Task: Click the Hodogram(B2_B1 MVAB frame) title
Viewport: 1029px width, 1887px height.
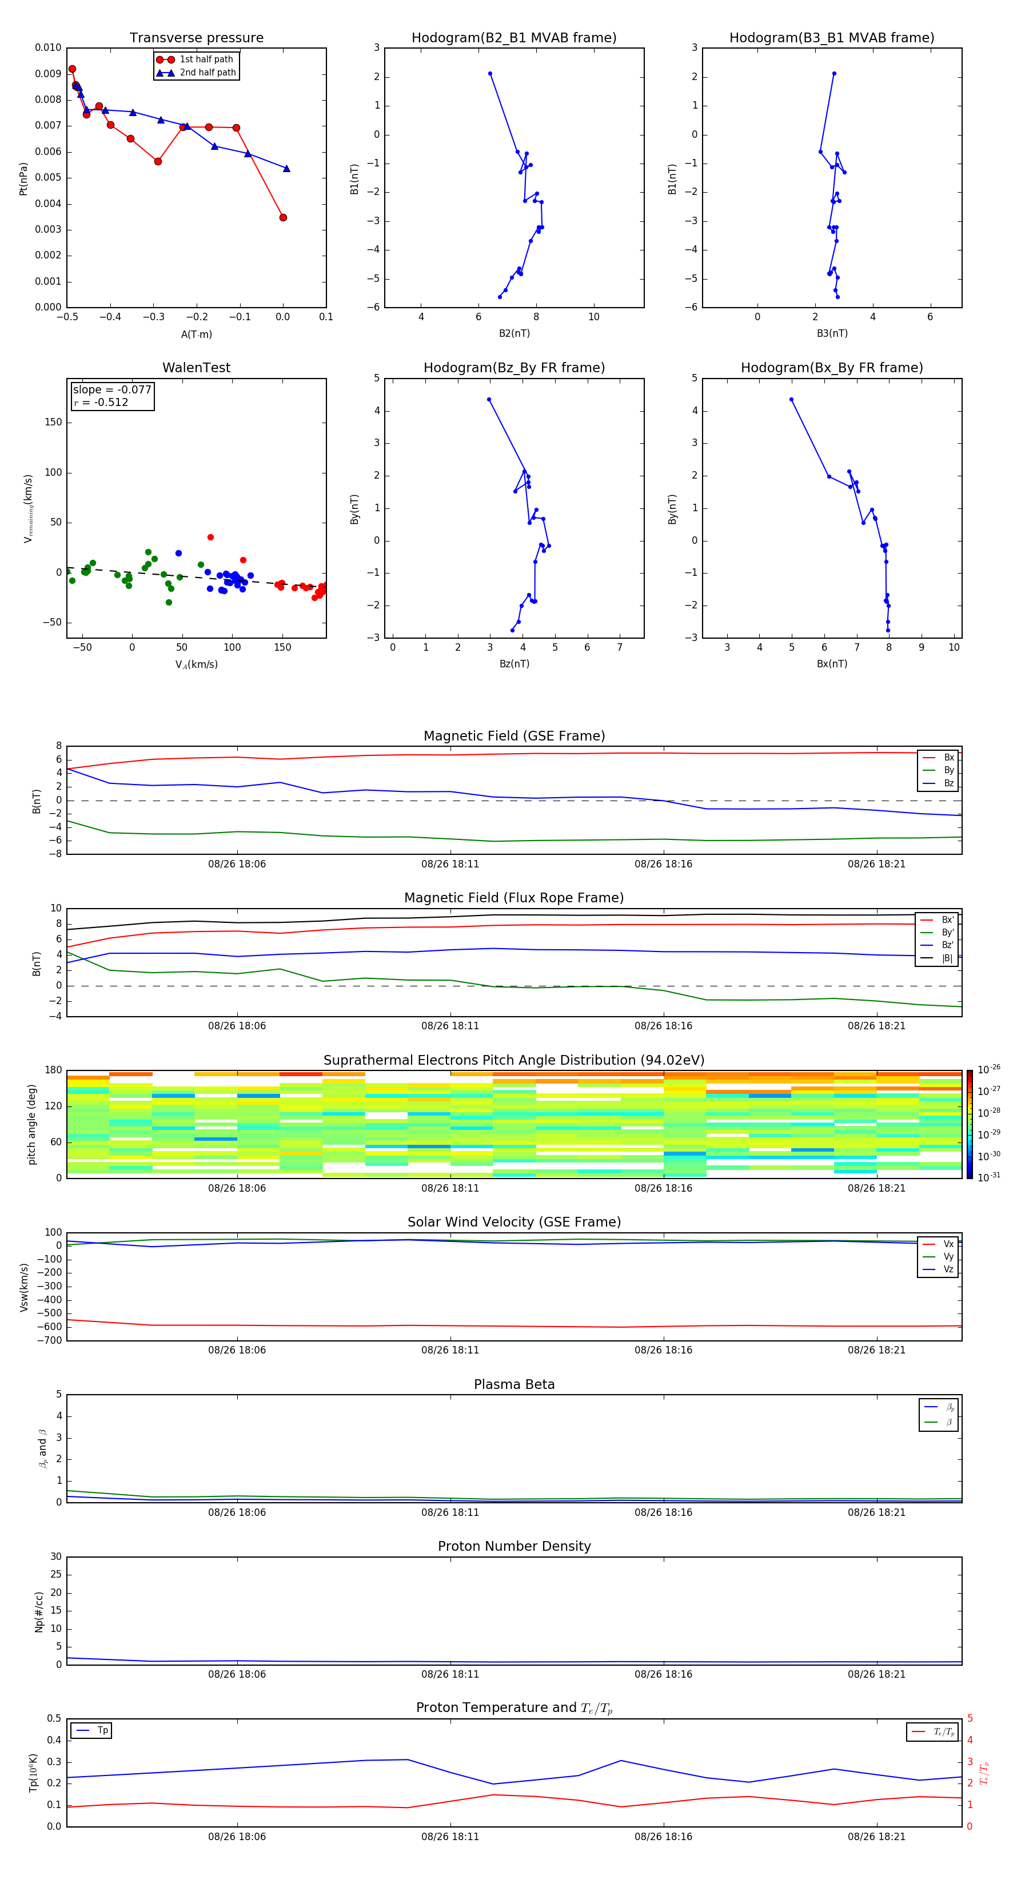Action: pos(513,38)
